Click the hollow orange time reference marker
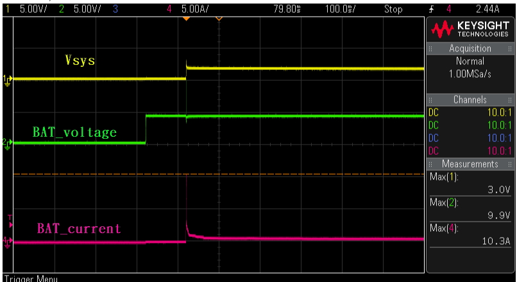Screen dimensions: 517x282 pyautogui.click(x=219, y=19)
